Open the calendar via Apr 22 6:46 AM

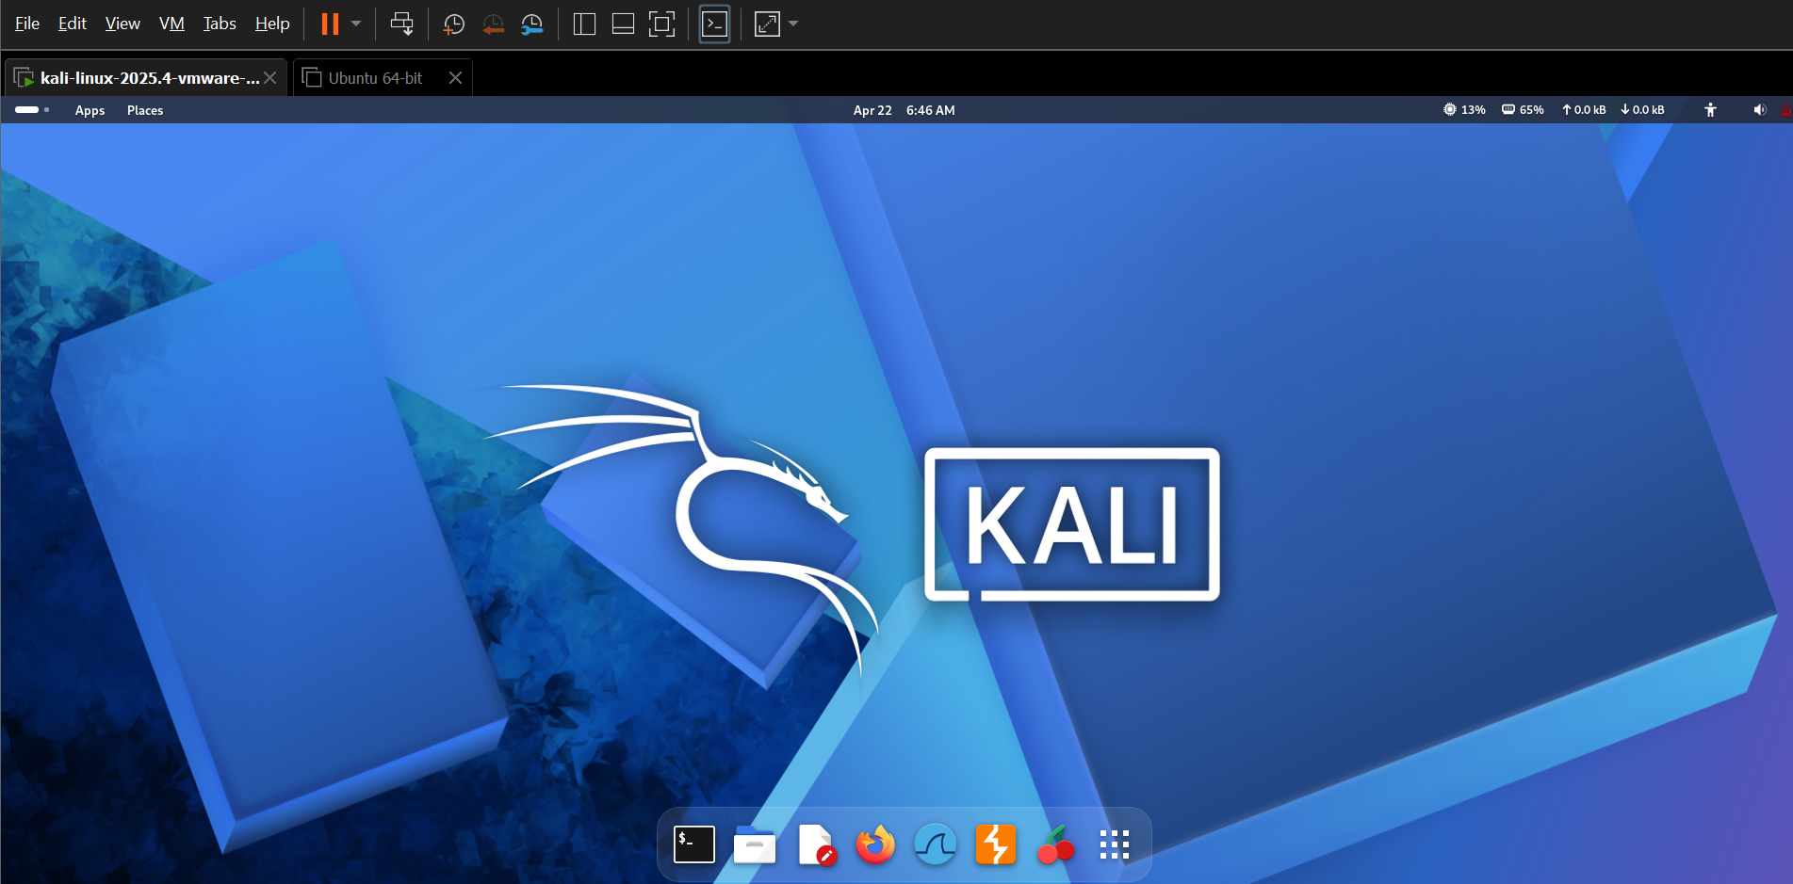(904, 110)
